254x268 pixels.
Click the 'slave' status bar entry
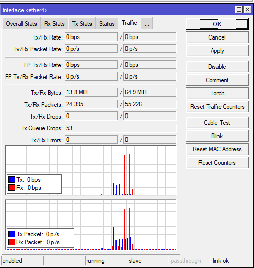click(x=148, y=261)
